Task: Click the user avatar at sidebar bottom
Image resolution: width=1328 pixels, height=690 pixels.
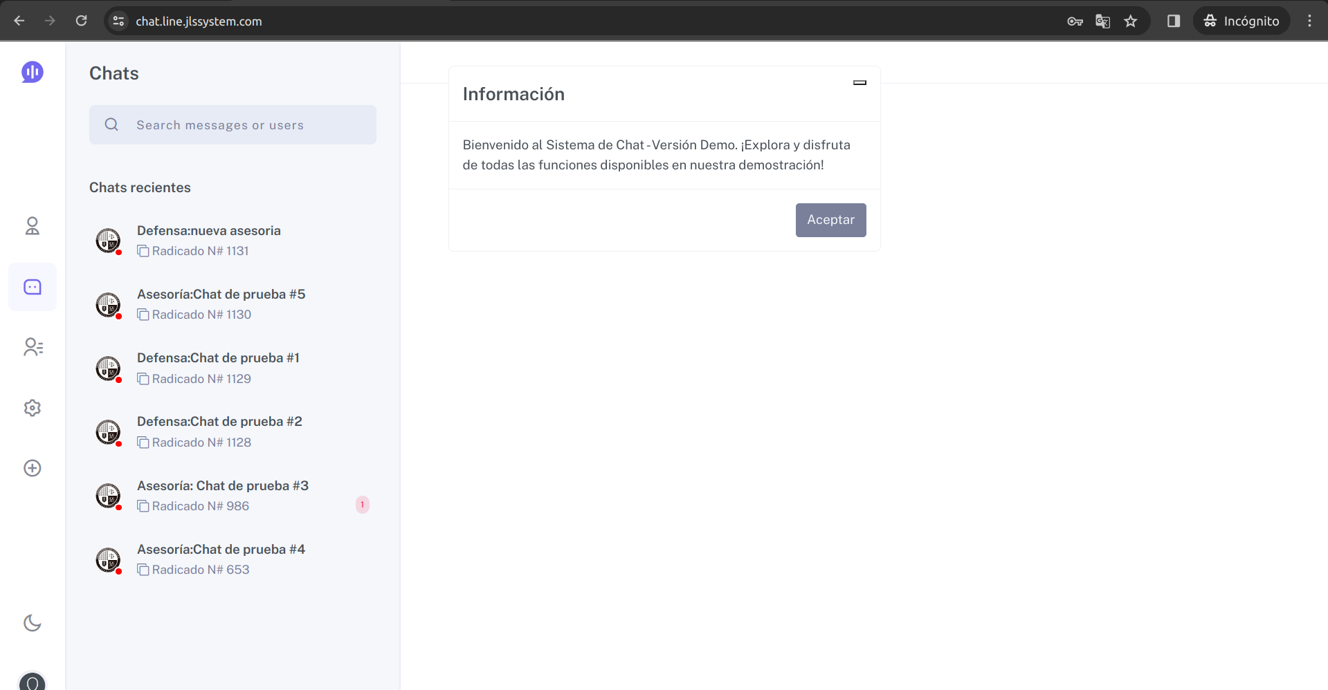Action: (x=33, y=682)
